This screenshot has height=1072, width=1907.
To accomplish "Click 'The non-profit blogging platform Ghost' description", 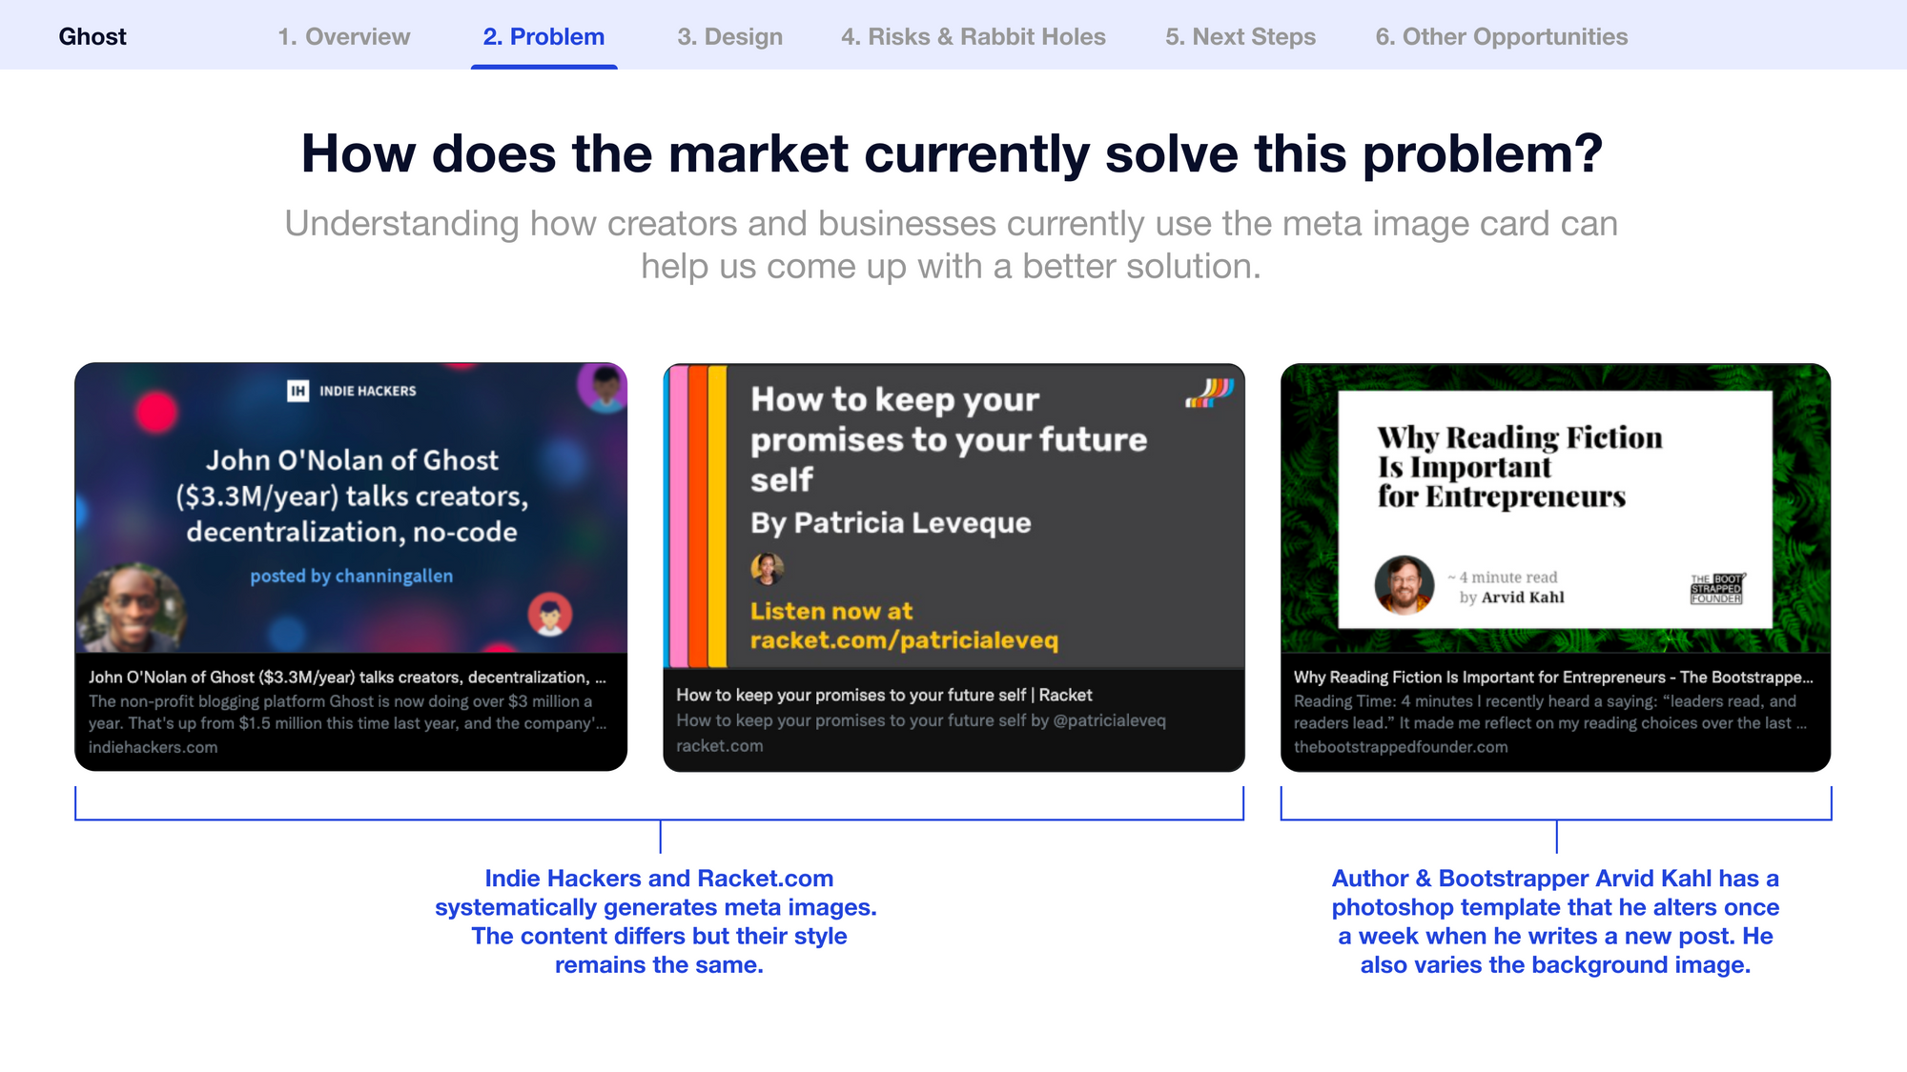I will pos(347,712).
